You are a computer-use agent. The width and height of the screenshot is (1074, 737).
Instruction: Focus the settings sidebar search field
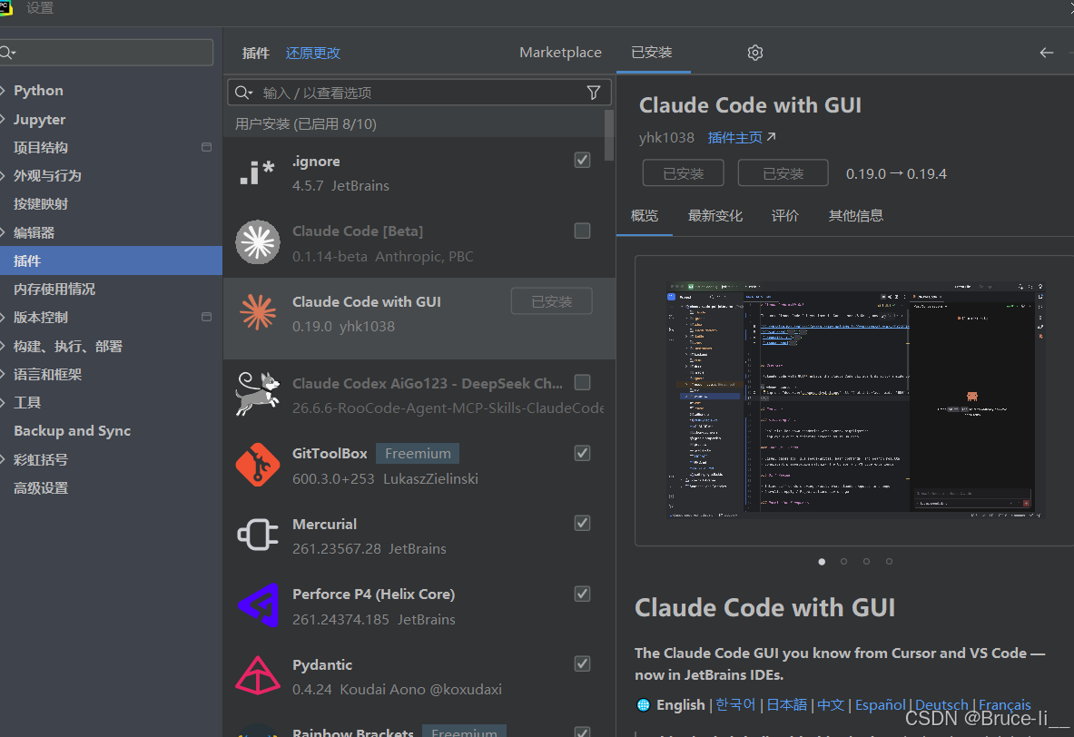click(107, 53)
